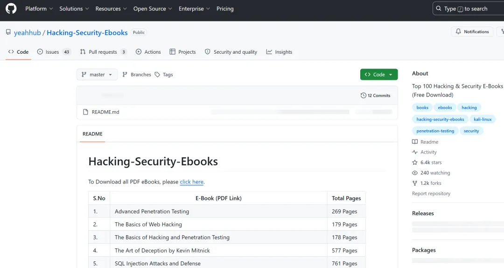Switch to the Pull requests tab
Image resolution: width=504 pixels, height=268 pixels.
tap(103, 52)
